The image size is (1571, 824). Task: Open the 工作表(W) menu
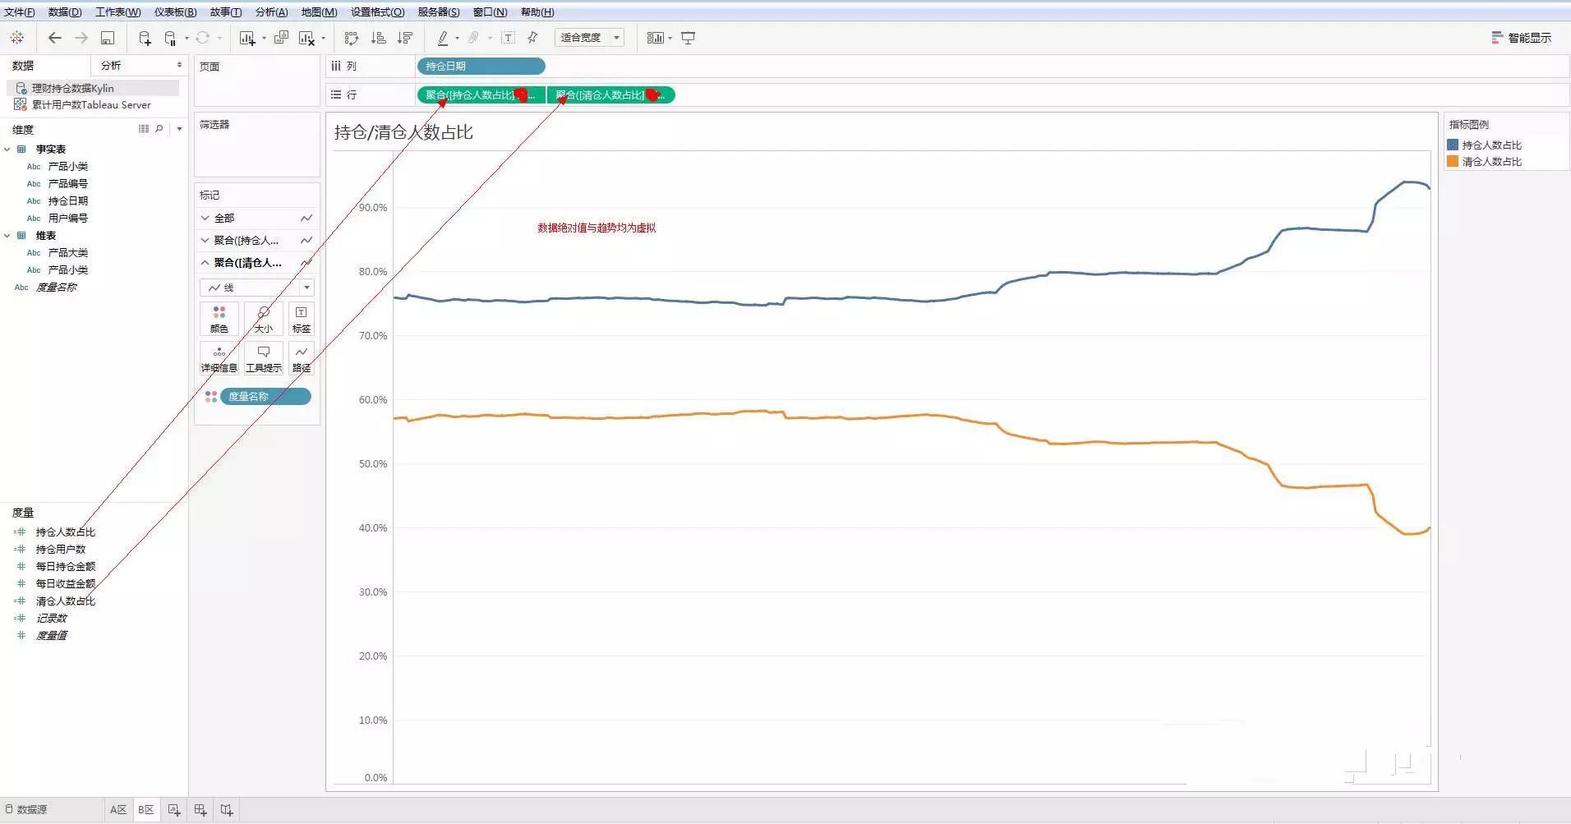tap(117, 12)
